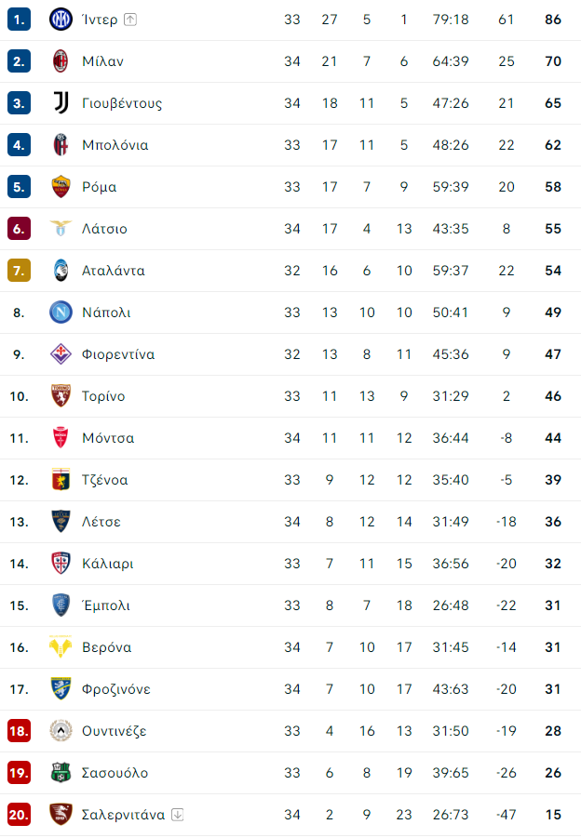Click the AC Milan crest icon

coord(61,61)
